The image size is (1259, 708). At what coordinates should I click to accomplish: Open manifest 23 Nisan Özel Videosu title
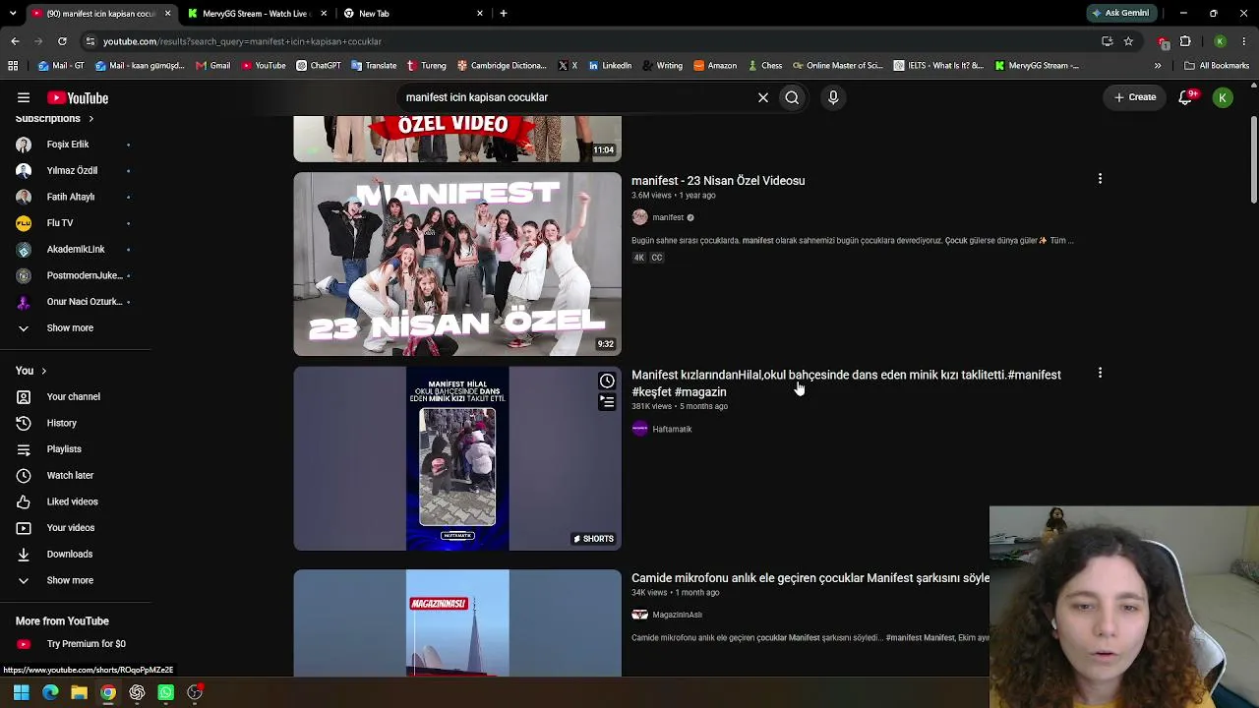pos(718,181)
